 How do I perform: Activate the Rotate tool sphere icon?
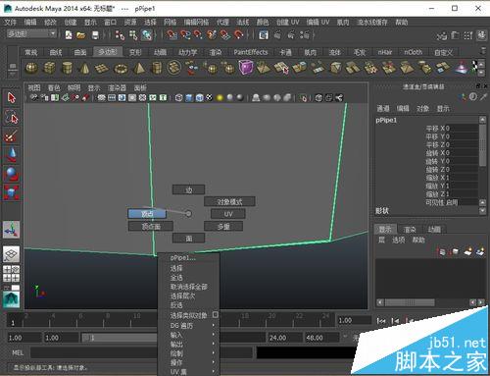pos(12,174)
